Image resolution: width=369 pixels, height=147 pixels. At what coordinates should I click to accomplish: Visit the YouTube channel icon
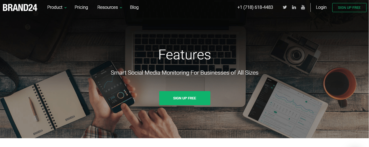[303, 7]
